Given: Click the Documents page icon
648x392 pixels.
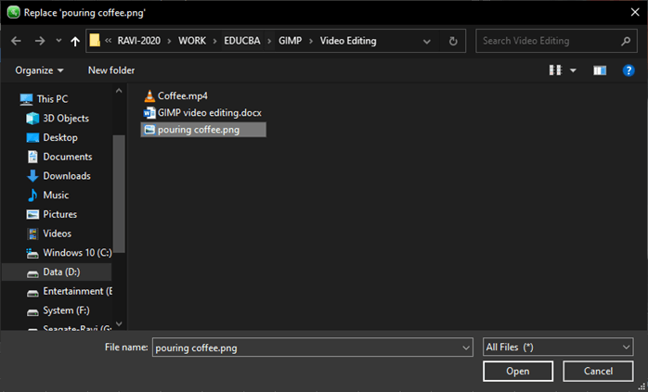Looking at the screenshot, I should coord(32,157).
